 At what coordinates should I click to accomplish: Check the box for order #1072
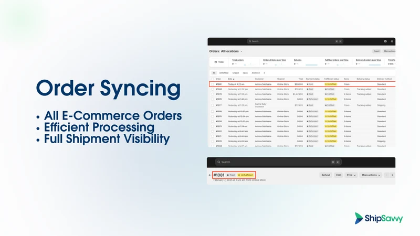tap(213, 131)
